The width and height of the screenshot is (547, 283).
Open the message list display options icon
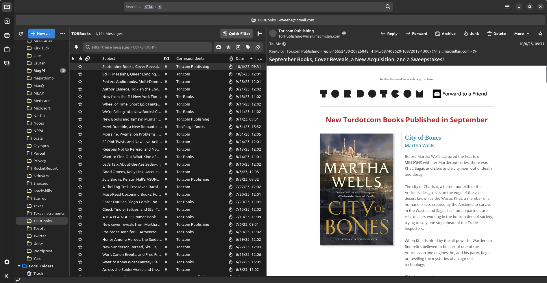[260, 34]
